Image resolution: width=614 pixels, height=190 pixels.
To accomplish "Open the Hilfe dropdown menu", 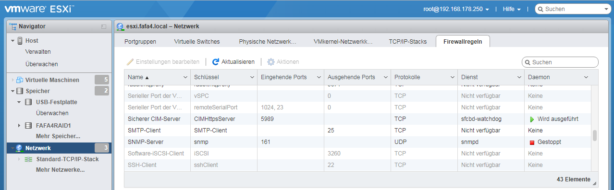I will [x=512, y=9].
